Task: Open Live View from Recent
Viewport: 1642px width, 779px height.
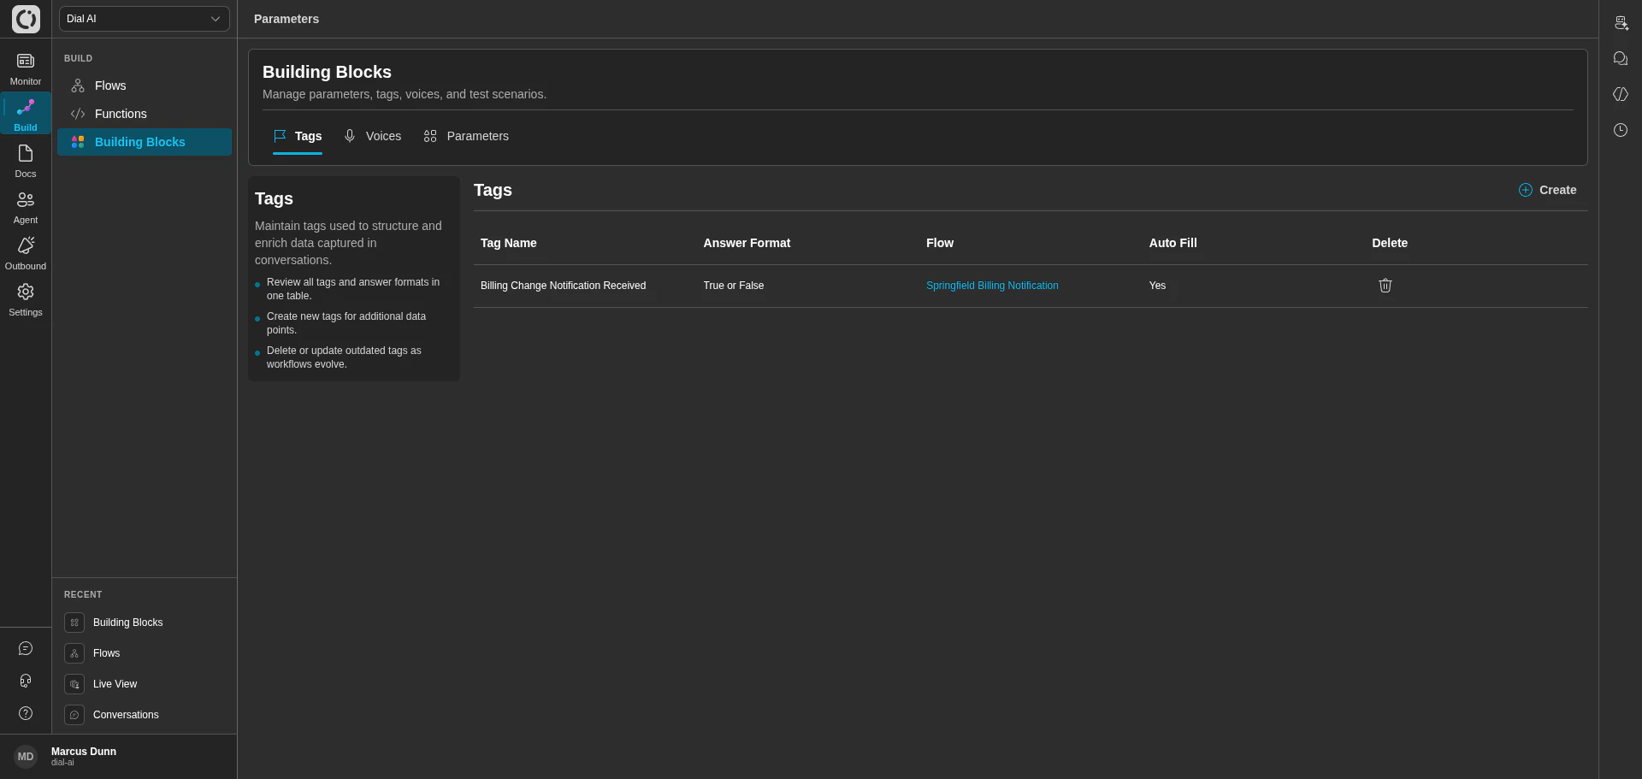Action: [x=115, y=684]
